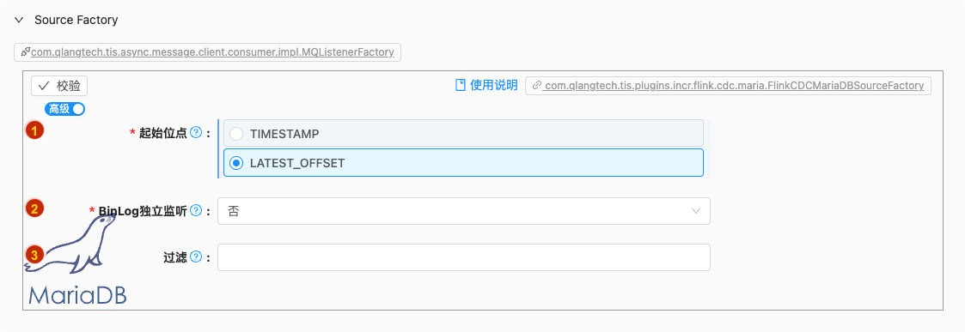Screen dimensions: 965x332
Task: Open the BinLog独立监听 dropdown
Action: (x=464, y=211)
